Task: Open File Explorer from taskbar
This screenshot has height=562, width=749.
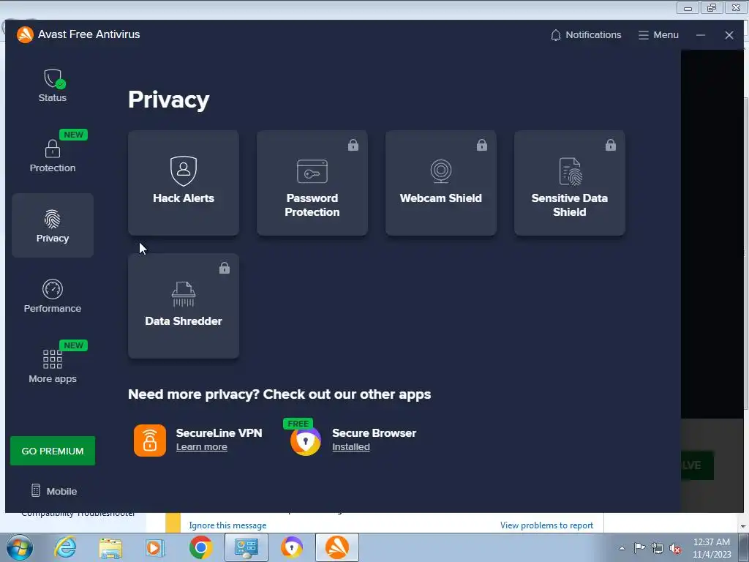Action: click(111, 547)
